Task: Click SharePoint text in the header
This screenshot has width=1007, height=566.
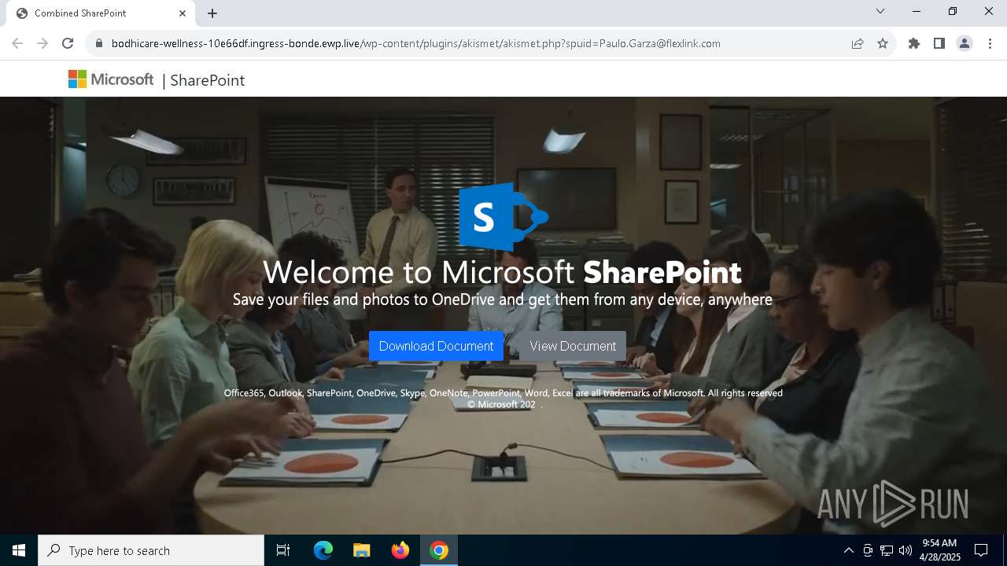Action: pos(208,80)
